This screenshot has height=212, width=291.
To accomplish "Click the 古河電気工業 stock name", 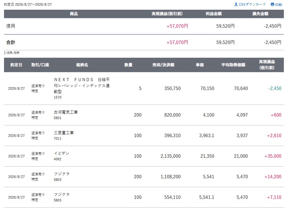I will point(66,112).
